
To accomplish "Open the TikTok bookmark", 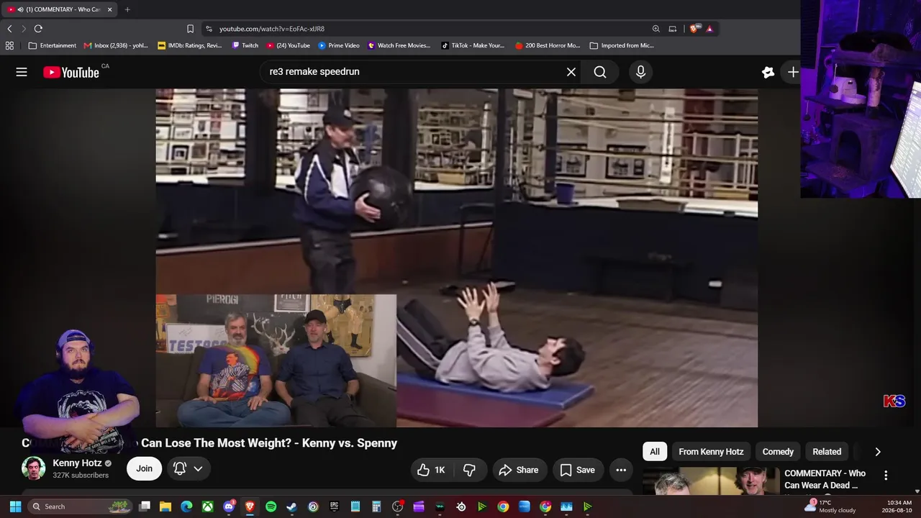I will tap(473, 45).
